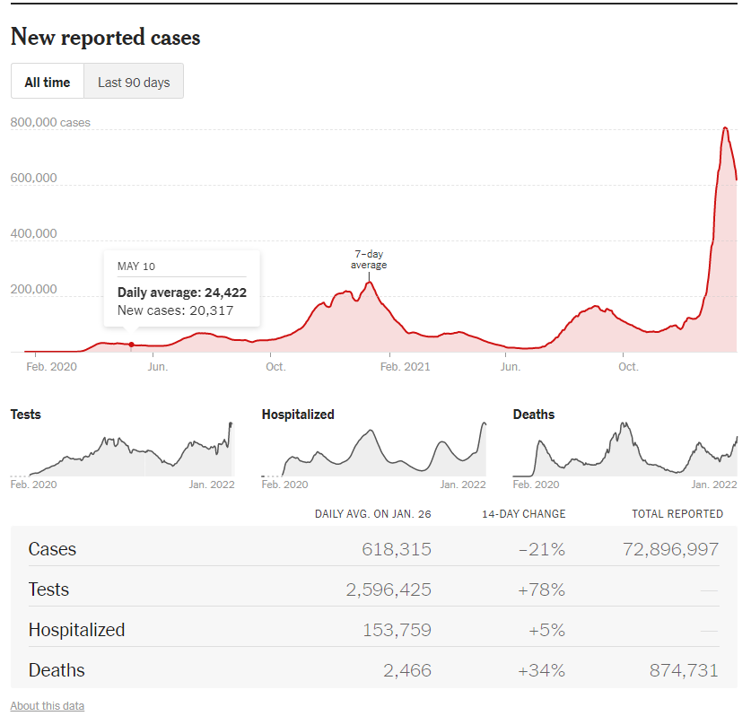Viewport: 751px width, 716px height.
Task: Click the Daily avg. on Jan. 26 header
Action: click(372, 514)
